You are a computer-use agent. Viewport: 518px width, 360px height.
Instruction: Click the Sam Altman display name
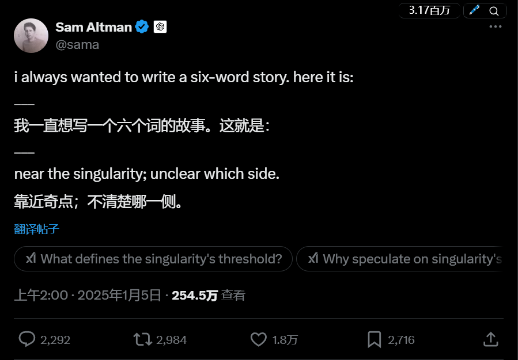point(93,27)
